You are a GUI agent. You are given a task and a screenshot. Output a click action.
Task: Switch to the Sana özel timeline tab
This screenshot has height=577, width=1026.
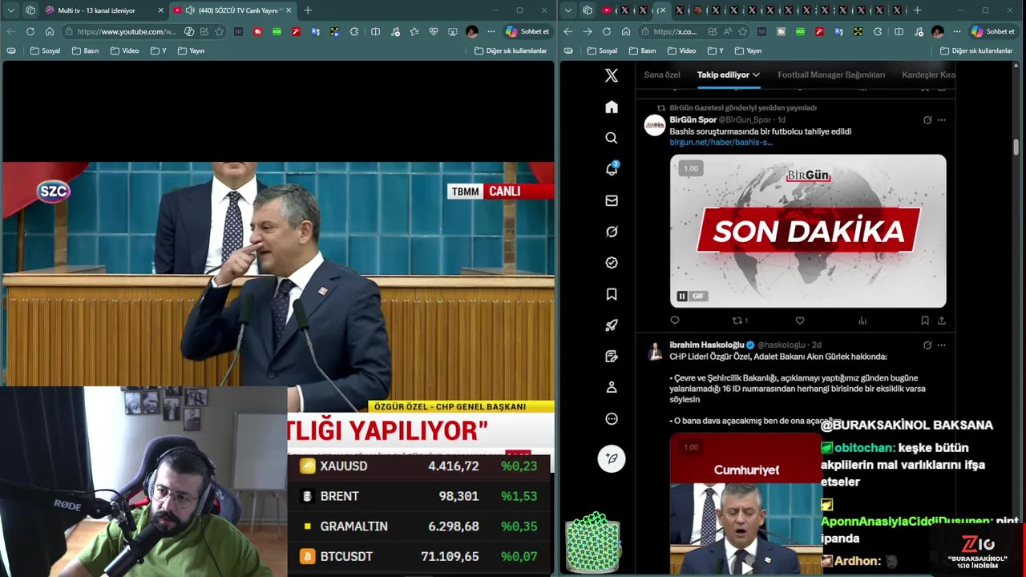coord(662,75)
